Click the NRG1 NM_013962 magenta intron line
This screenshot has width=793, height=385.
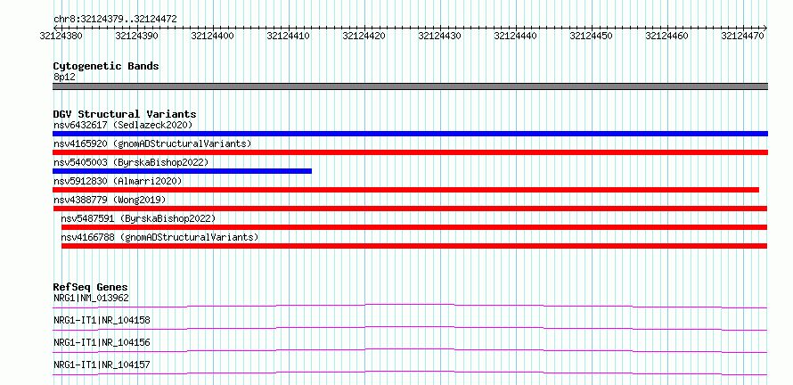coord(410,306)
